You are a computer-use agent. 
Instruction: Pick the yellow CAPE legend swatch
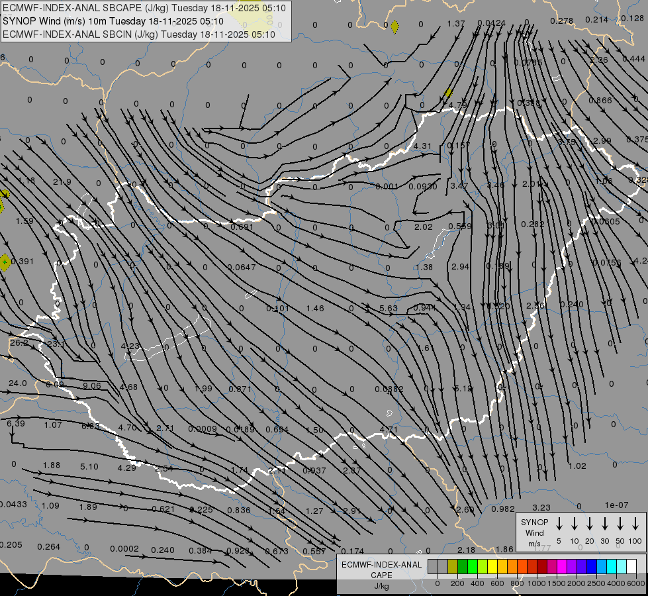[492, 567]
